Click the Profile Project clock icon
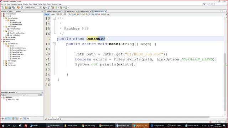The width and height of the screenshot is (228, 128). pyautogui.click(x=66, y=7)
